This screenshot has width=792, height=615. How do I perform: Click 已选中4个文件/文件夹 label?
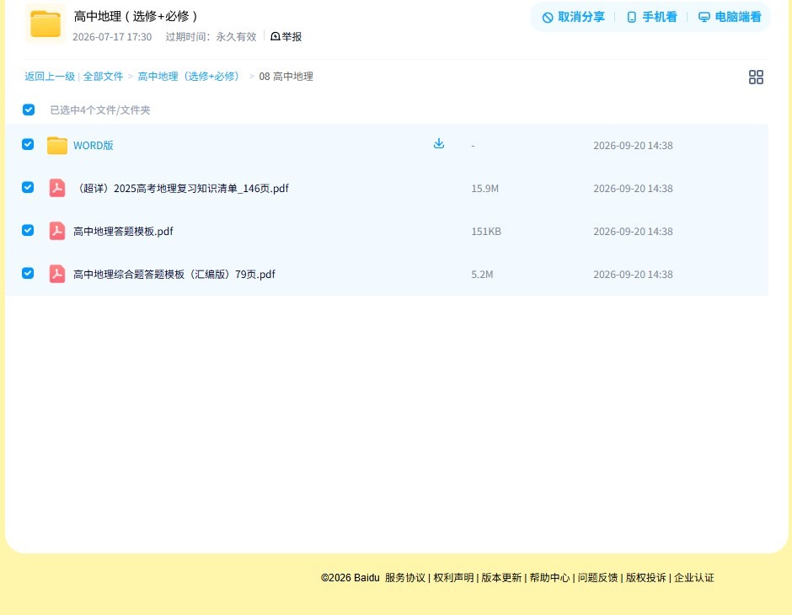100,110
